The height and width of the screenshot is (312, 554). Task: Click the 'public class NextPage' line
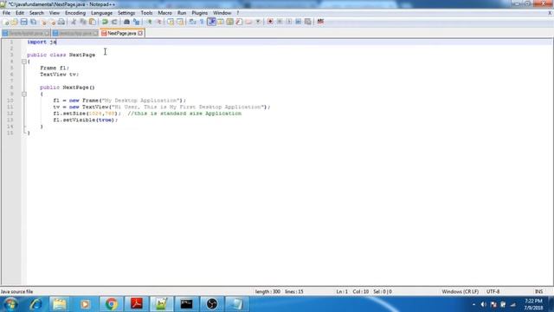point(61,55)
